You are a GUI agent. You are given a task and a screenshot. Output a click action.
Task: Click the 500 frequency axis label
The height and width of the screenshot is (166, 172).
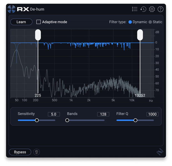55,100
